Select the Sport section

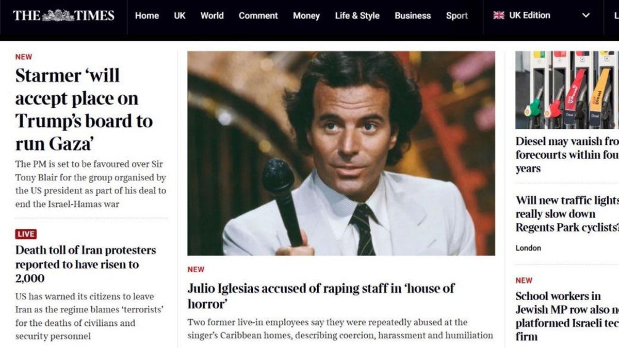coord(457,15)
